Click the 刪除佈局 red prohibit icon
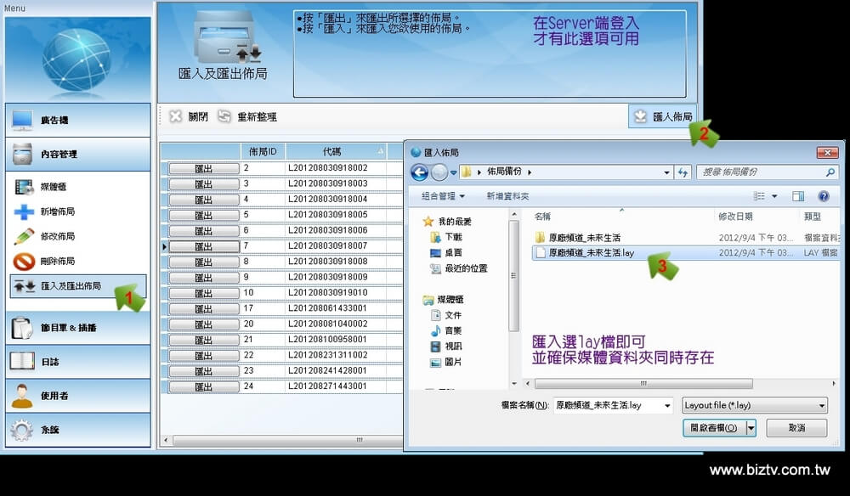The image size is (850, 496). point(24,261)
